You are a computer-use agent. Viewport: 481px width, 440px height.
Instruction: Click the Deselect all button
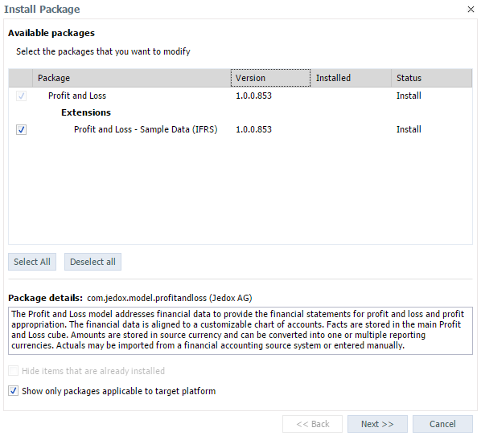[92, 262]
